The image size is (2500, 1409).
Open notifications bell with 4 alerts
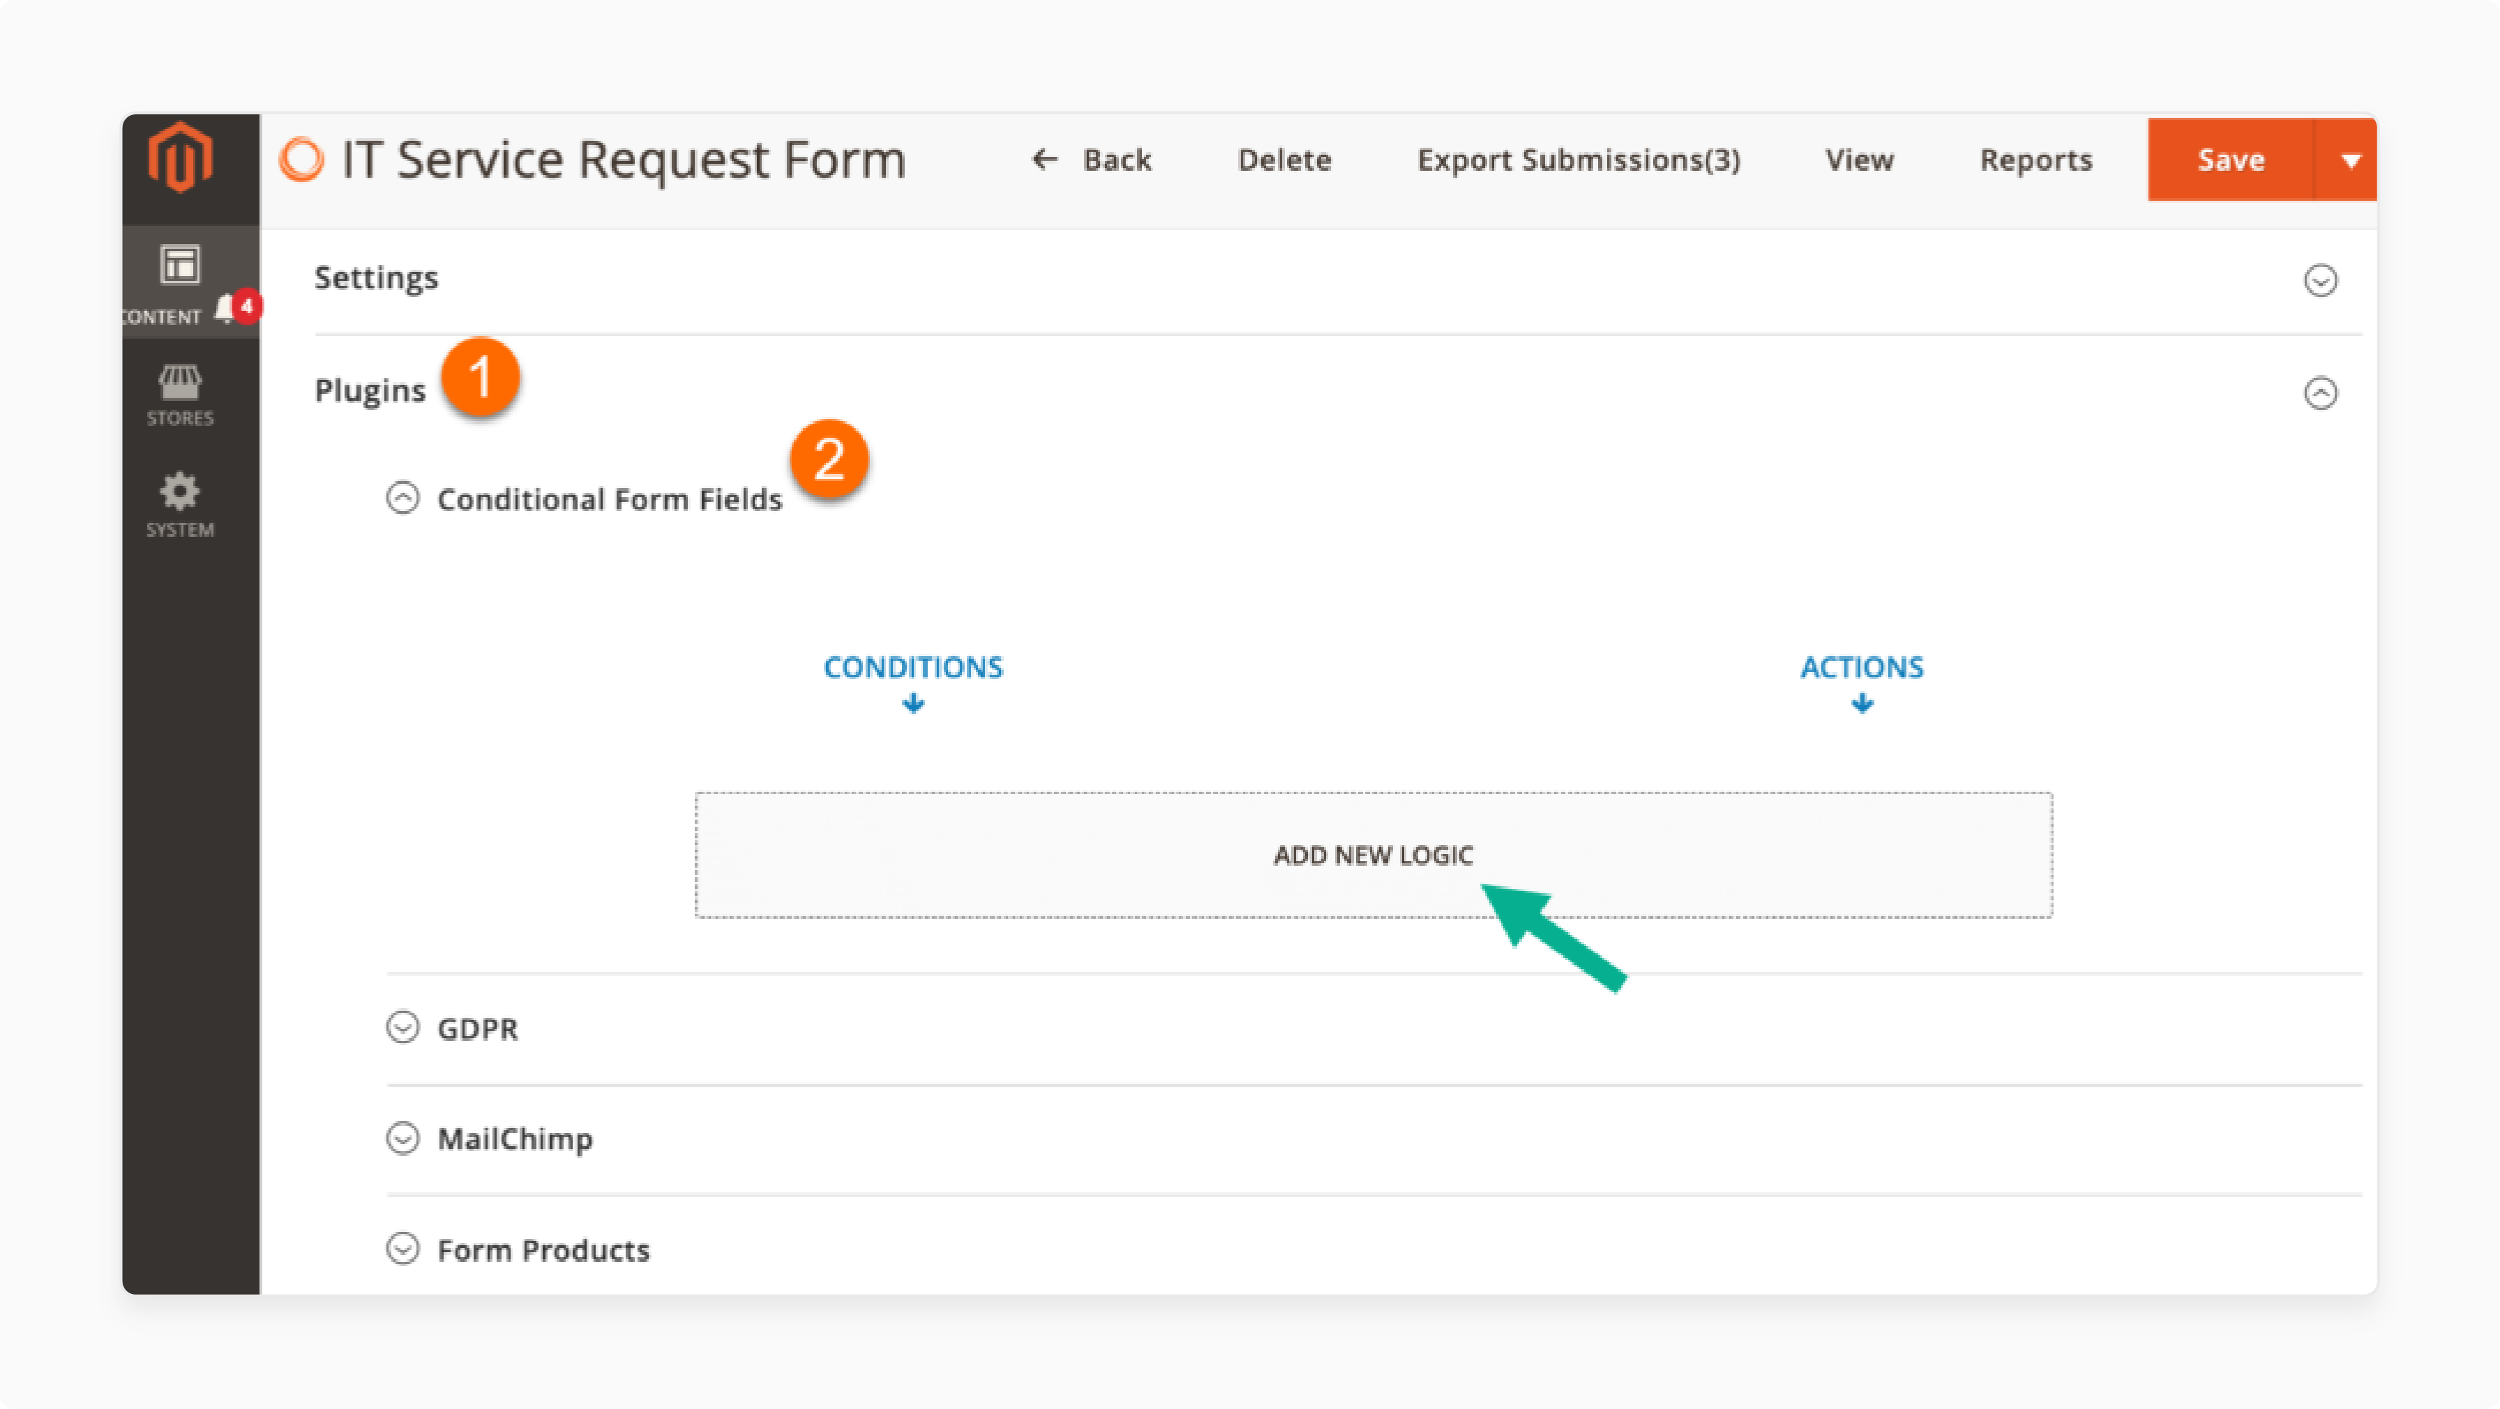tap(238, 307)
